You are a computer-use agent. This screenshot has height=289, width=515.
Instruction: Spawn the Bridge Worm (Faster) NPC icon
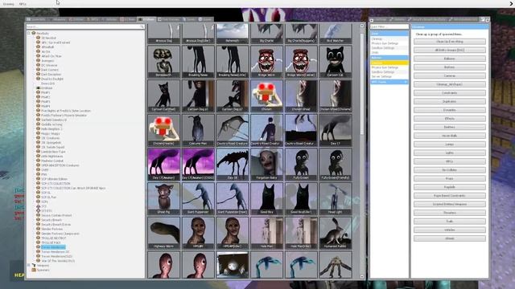pyautogui.click(x=301, y=62)
